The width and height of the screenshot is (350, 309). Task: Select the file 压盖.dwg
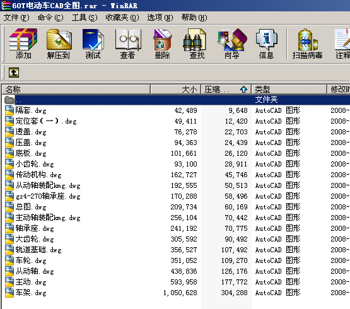click(31, 143)
